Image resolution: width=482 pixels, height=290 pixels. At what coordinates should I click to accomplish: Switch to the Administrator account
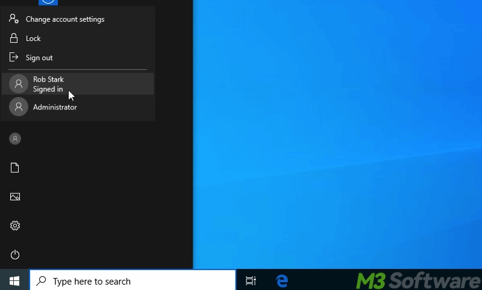click(x=55, y=107)
